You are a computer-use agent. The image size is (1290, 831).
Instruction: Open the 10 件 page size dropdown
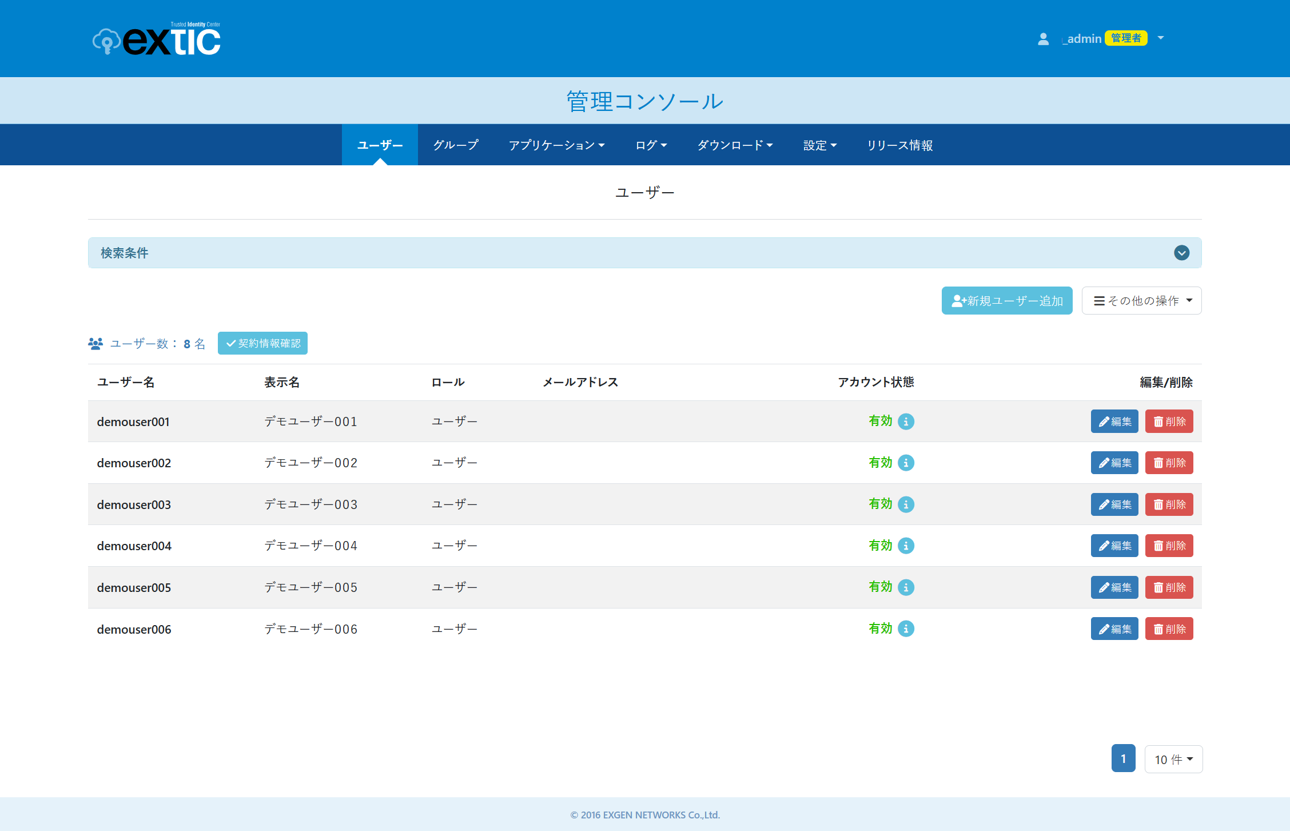(1173, 759)
